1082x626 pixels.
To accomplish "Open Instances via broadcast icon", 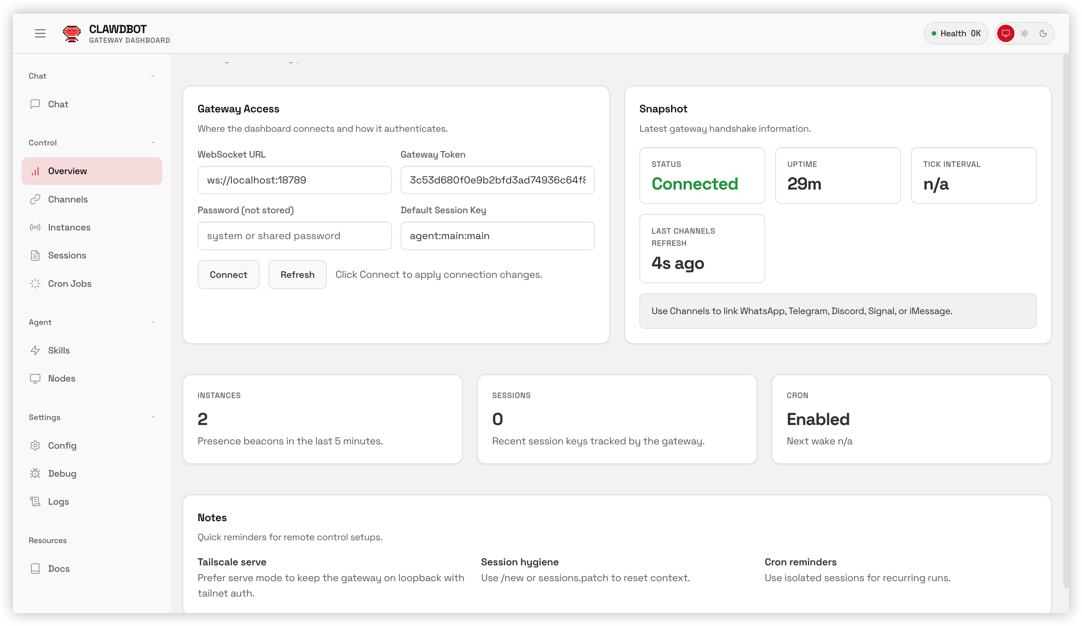I will pos(35,227).
